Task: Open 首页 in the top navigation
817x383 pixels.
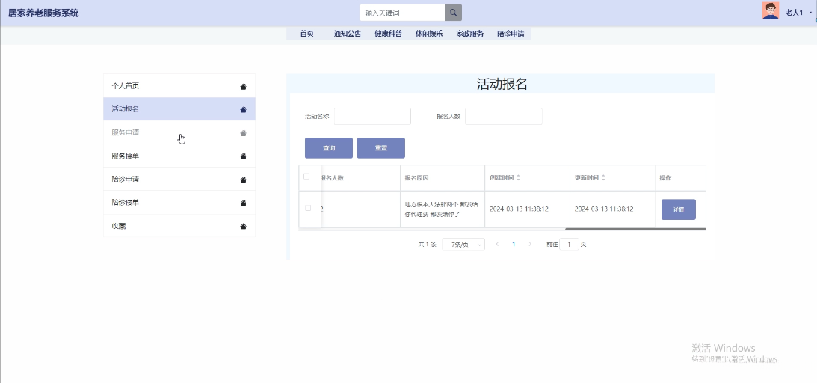Action: point(307,34)
